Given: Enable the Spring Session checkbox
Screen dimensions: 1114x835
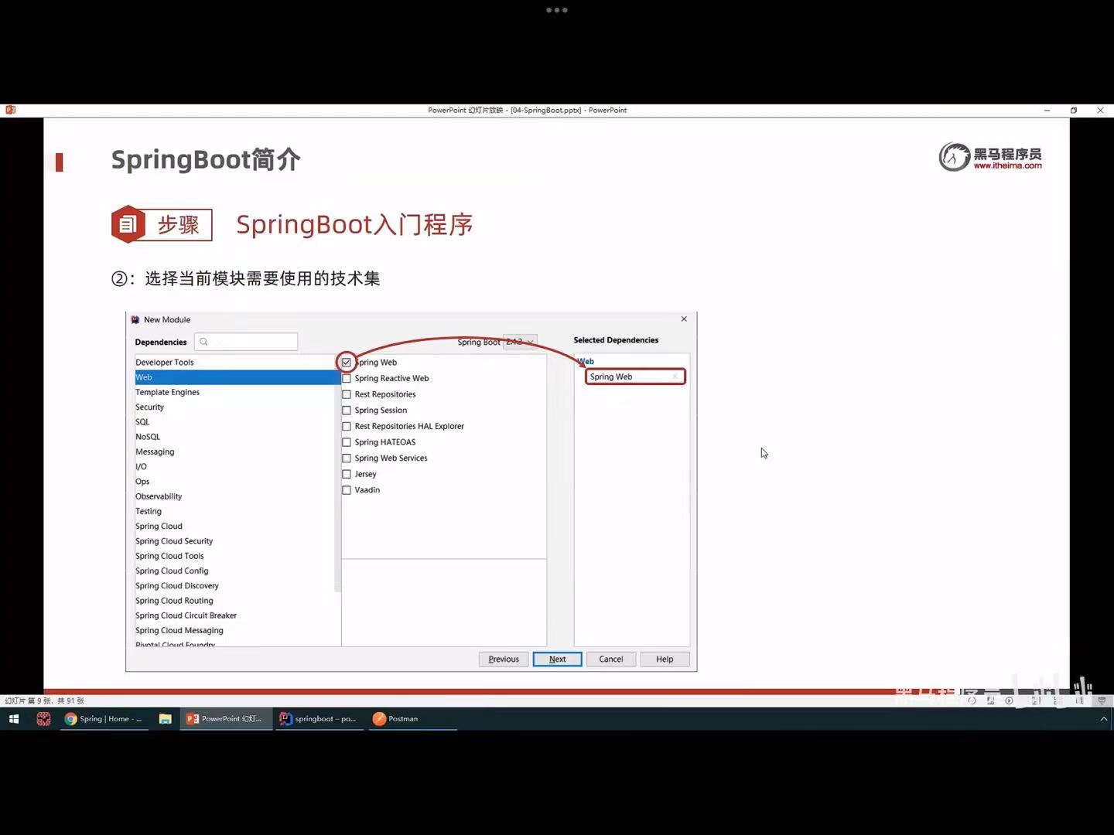Looking at the screenshot, I should coord(347,411).
